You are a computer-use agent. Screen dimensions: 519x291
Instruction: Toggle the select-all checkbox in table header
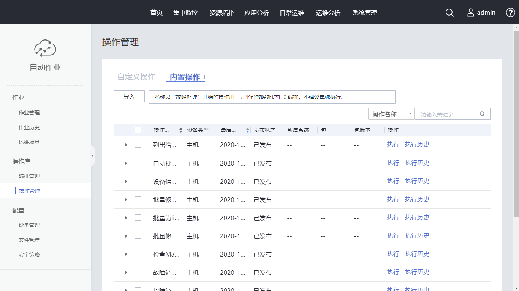coord(138,130)
